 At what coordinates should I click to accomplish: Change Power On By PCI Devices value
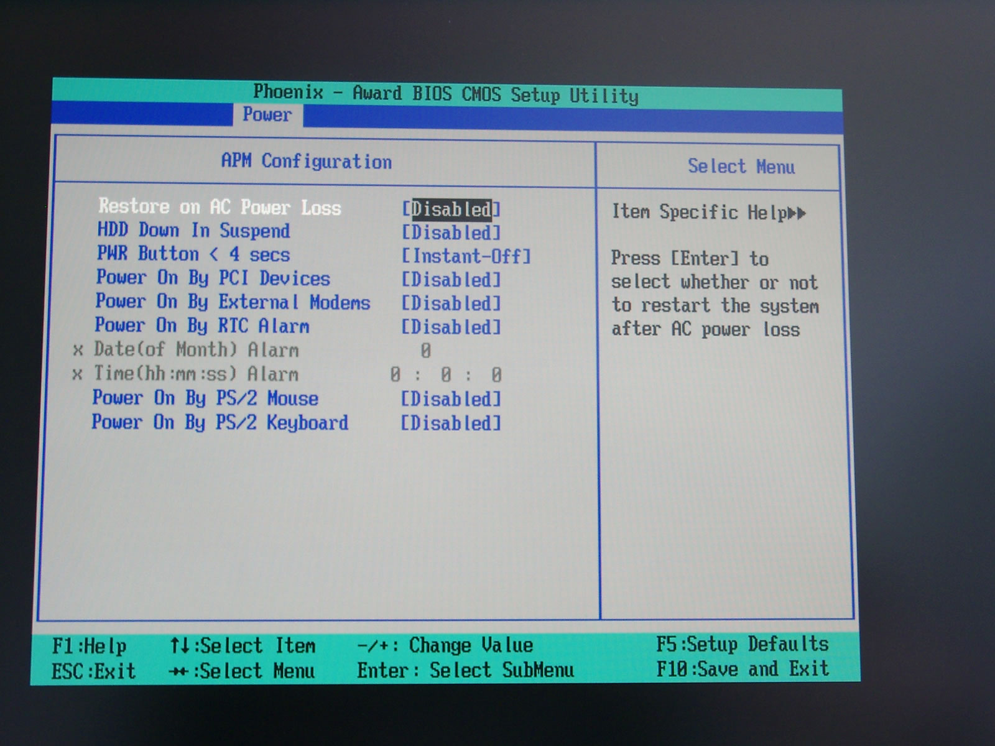coord(451,280)
